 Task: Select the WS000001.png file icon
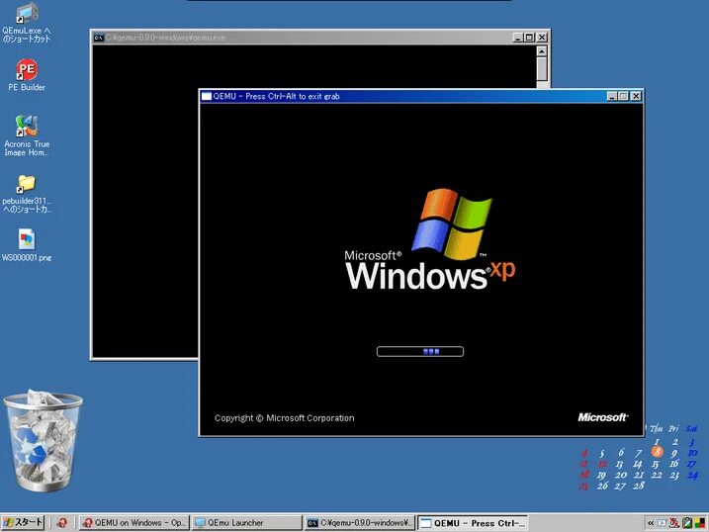[27, 245]
